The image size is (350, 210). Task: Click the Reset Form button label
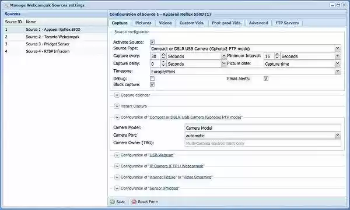(148, 202)
